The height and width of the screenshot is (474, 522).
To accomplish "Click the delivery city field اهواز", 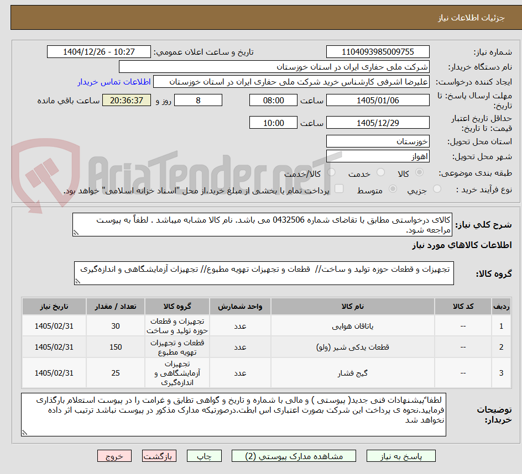I will [x=378, y=156].
